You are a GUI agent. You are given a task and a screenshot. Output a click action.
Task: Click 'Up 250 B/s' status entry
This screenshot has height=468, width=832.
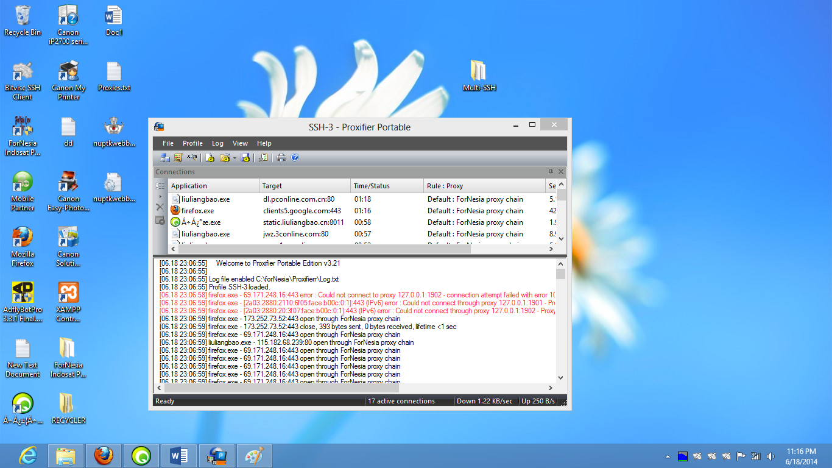coord(538,401)
